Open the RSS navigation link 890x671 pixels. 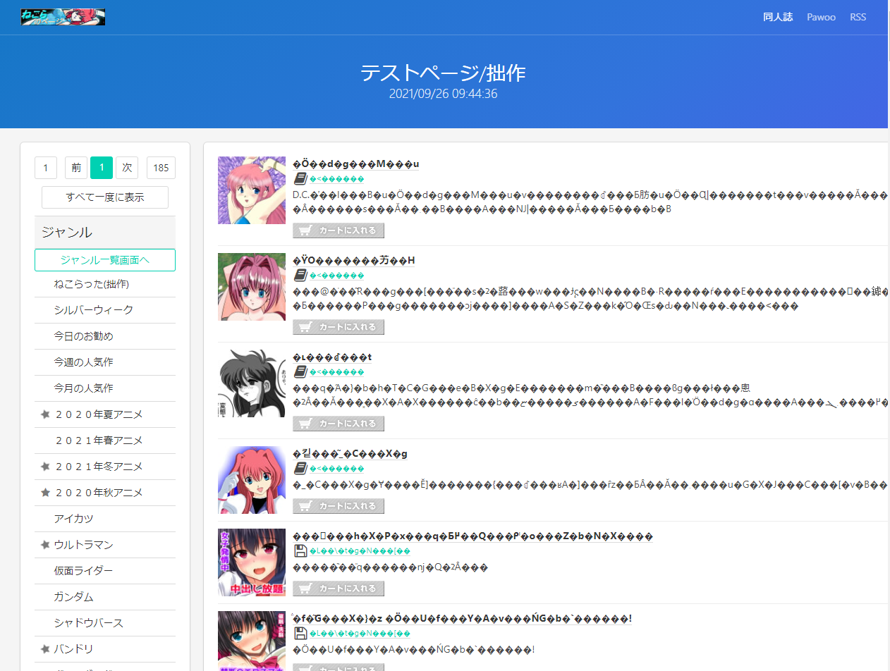point(858,17)
